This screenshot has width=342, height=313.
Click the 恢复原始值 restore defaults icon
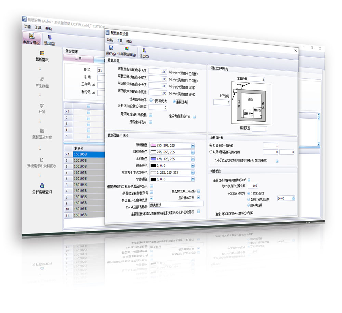point(127,49)
